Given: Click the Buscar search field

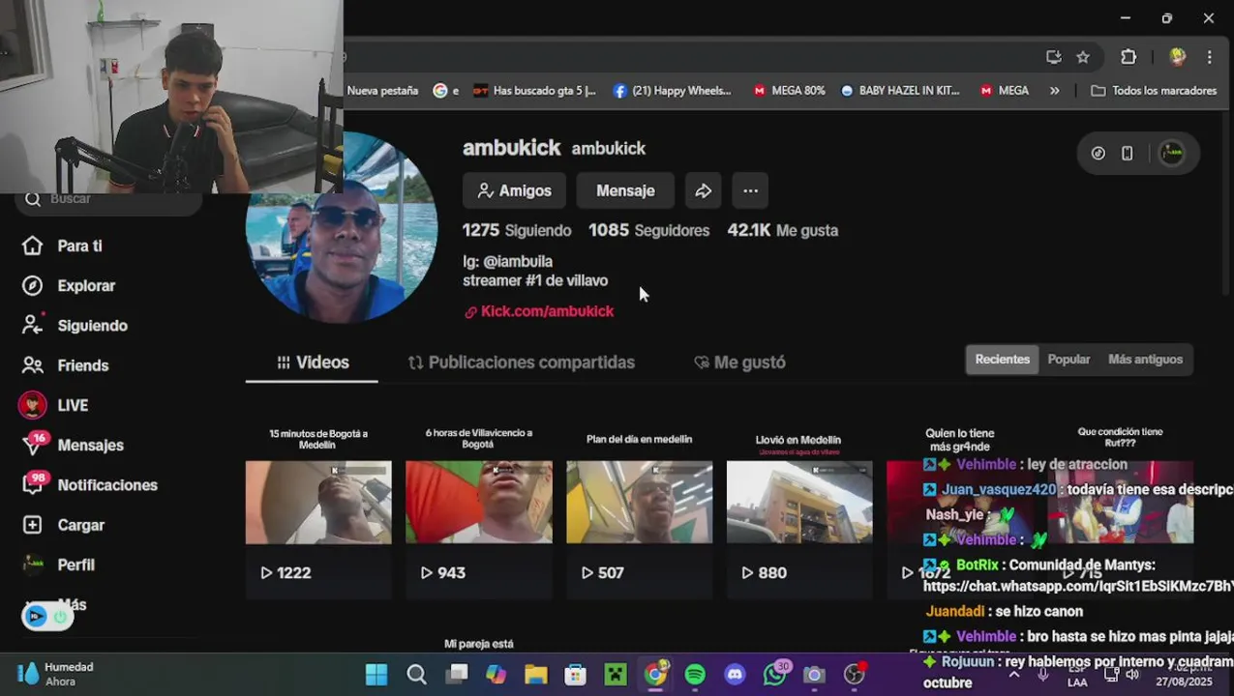Looking at the screenshot, I should coord(108,199).
